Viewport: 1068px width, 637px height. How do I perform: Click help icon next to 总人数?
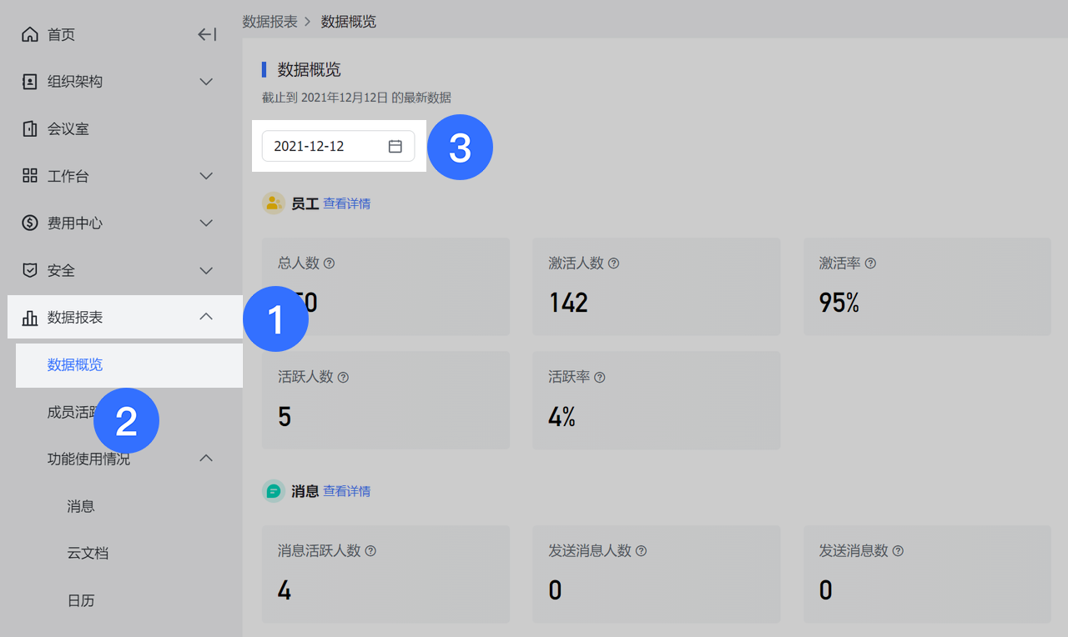tap(329, 263)
